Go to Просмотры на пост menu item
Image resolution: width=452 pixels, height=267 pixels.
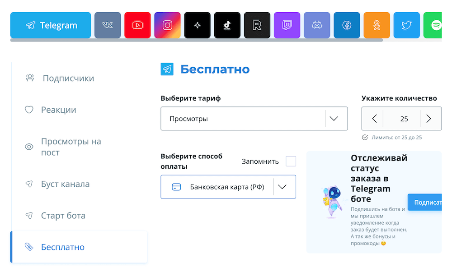coord(78,147)
